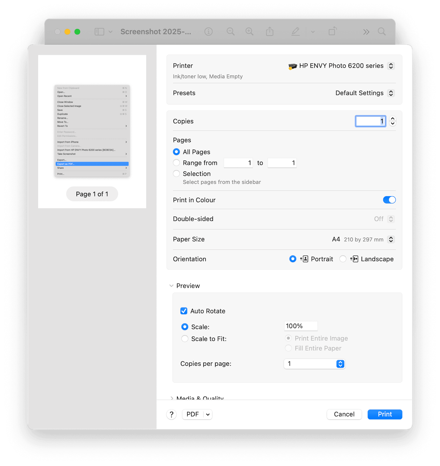Click the Print button
The height and width of the screenshot is (466, 440).
[385, 414]
